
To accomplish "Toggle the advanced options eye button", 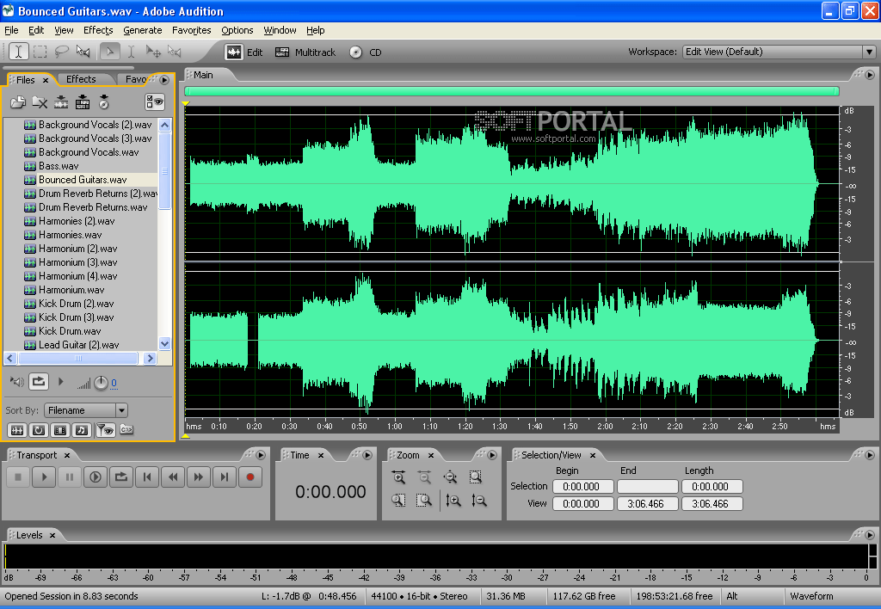I will pyautogui.click(x=155, y=101).
